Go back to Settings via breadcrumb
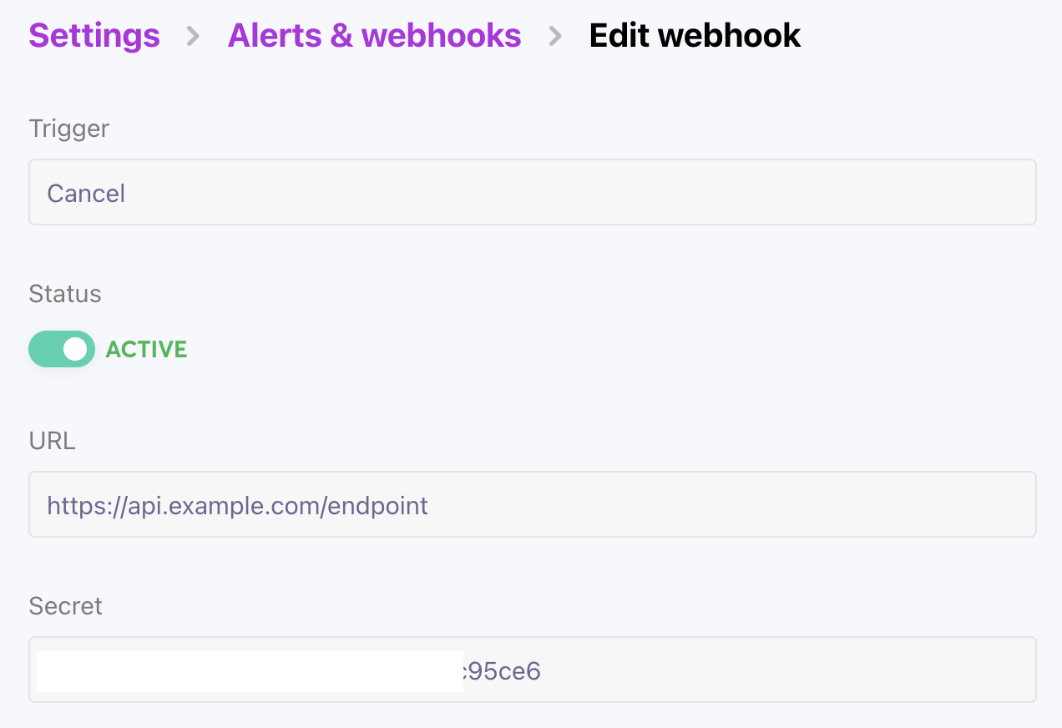The width and height of the screenshot is (1062, 728). [94, 36]
